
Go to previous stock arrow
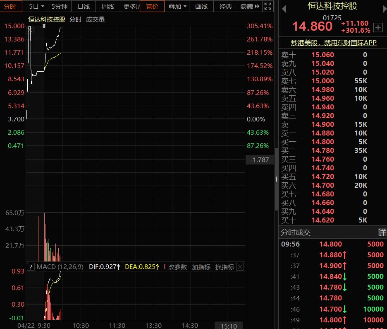pyautogui.click(x=284, y=9)
